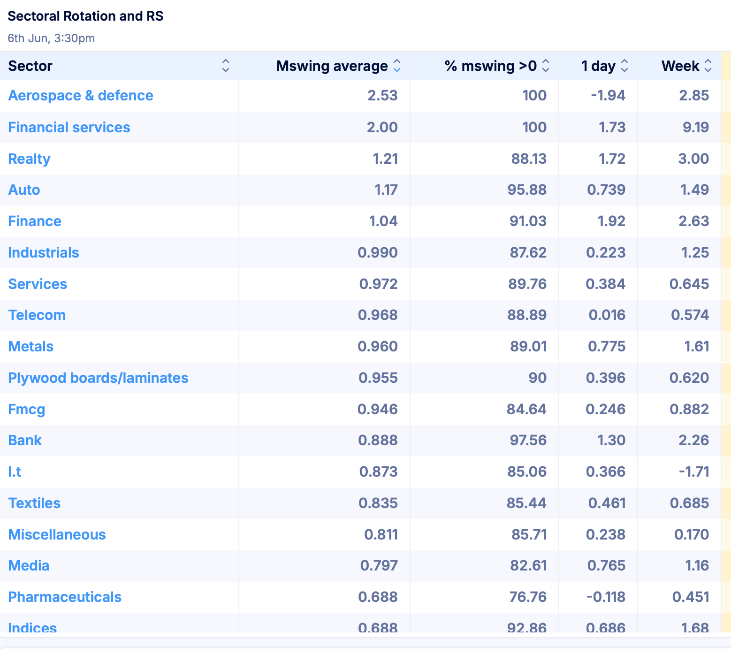Screen dimensions: 731x654
Task: Click the Sector column header label
Action: click(30, 66)
